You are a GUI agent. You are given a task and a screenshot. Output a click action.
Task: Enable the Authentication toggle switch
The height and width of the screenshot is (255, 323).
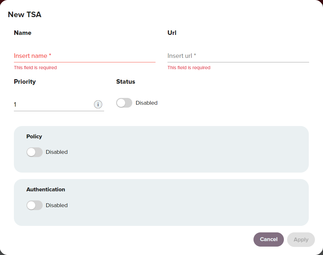click(x=34, y=205)
